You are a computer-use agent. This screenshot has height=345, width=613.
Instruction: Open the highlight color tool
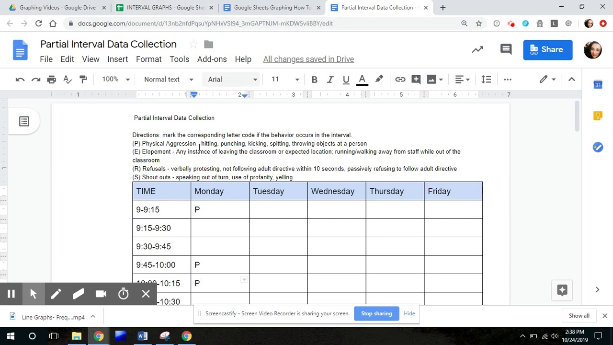point(379,80)
